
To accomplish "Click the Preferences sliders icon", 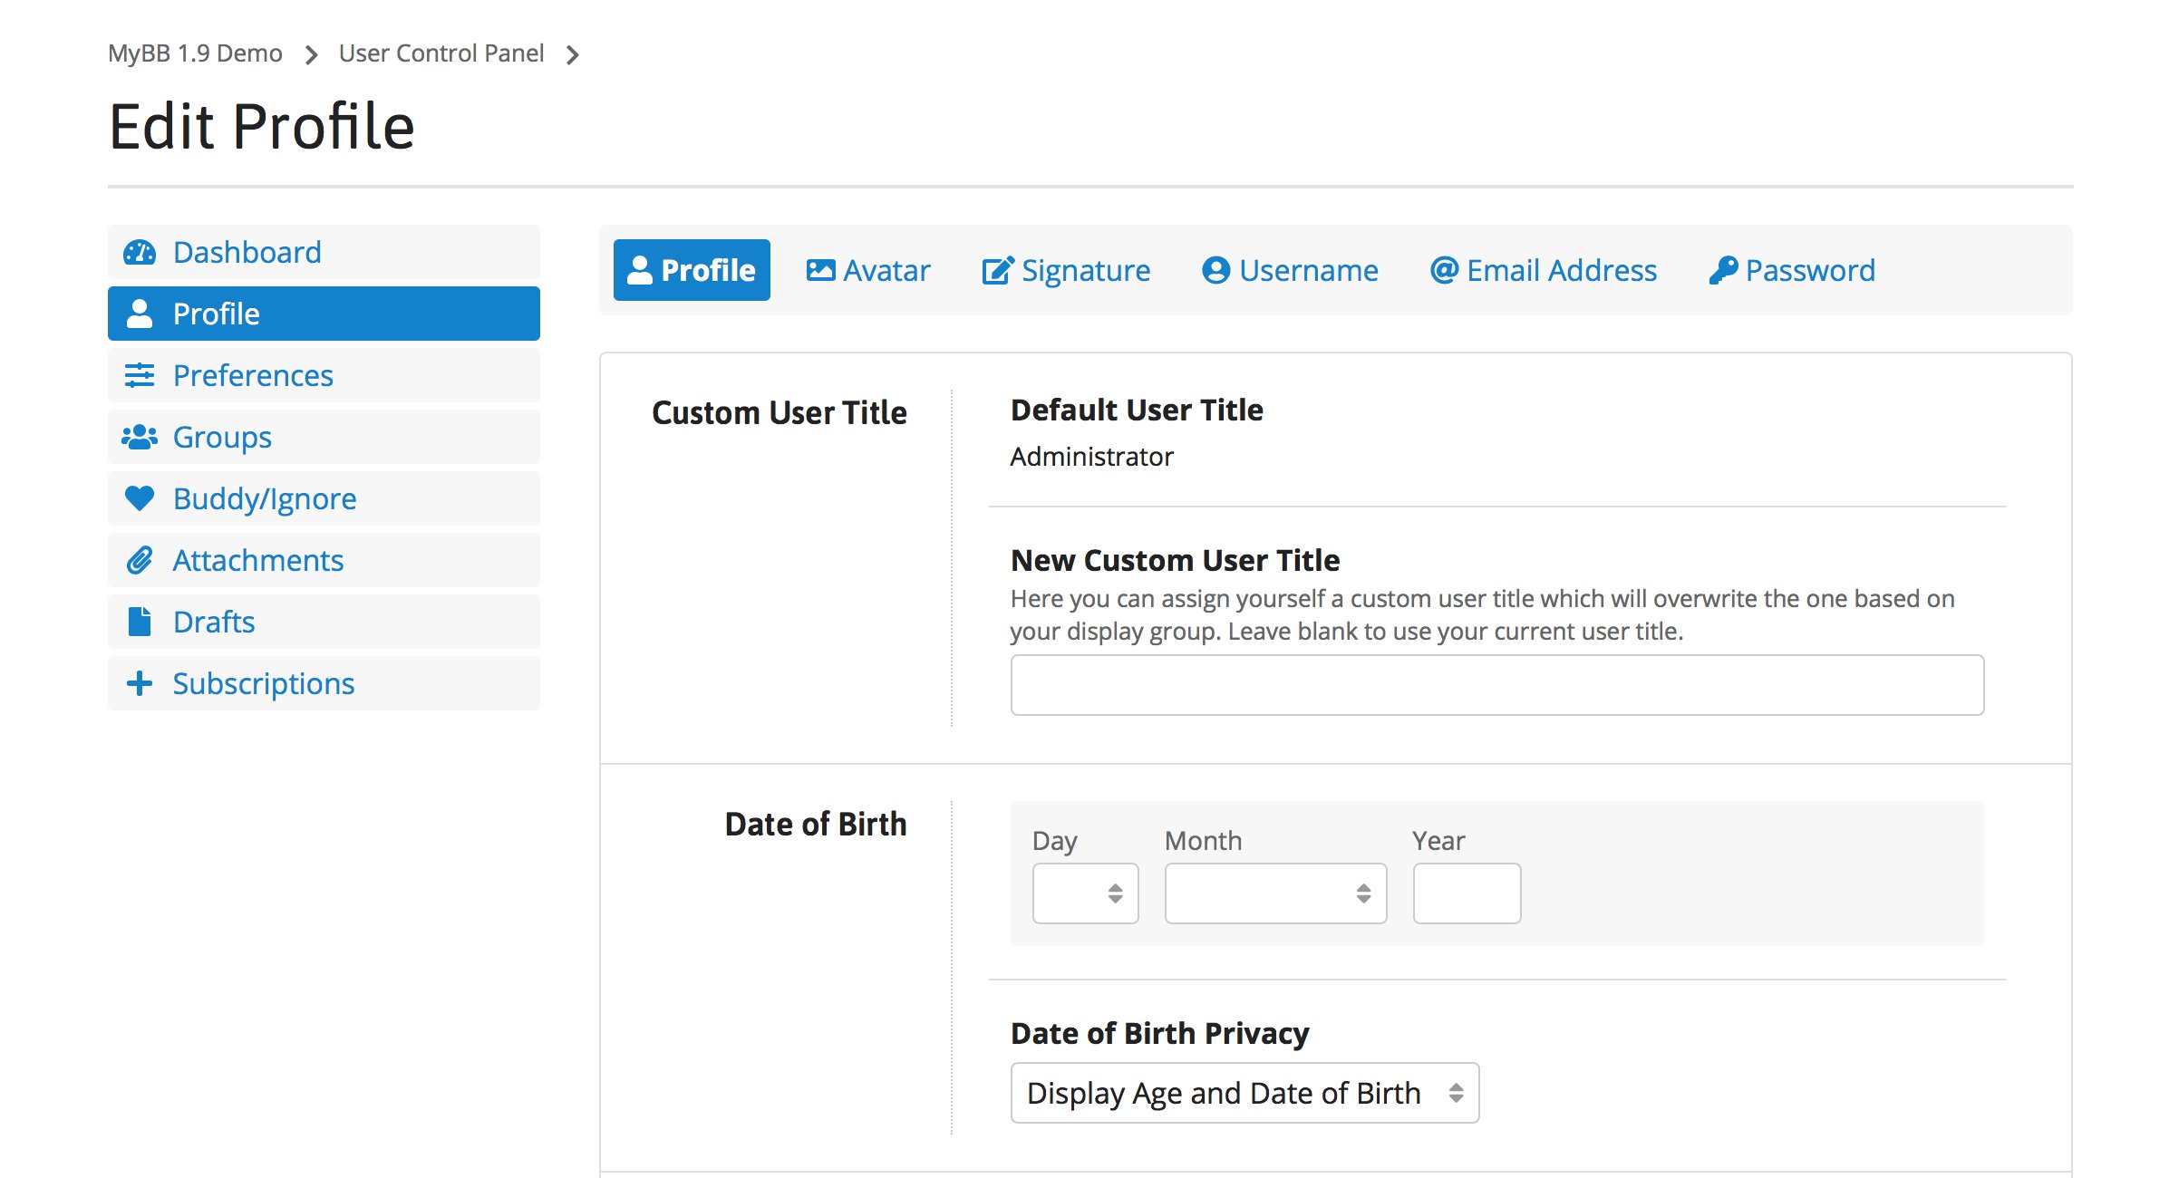I will click(140, 375).
